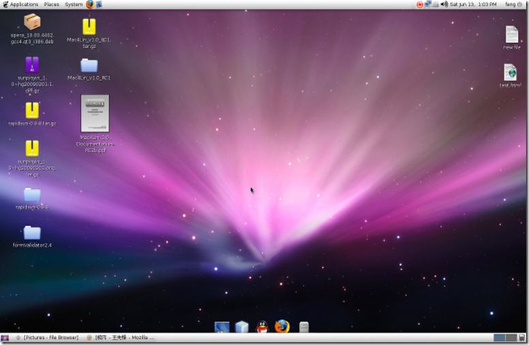Image resolution: width=529 pixels, height=345 pixels.
Task: Select the new file document icon
Action: [511, 35]
